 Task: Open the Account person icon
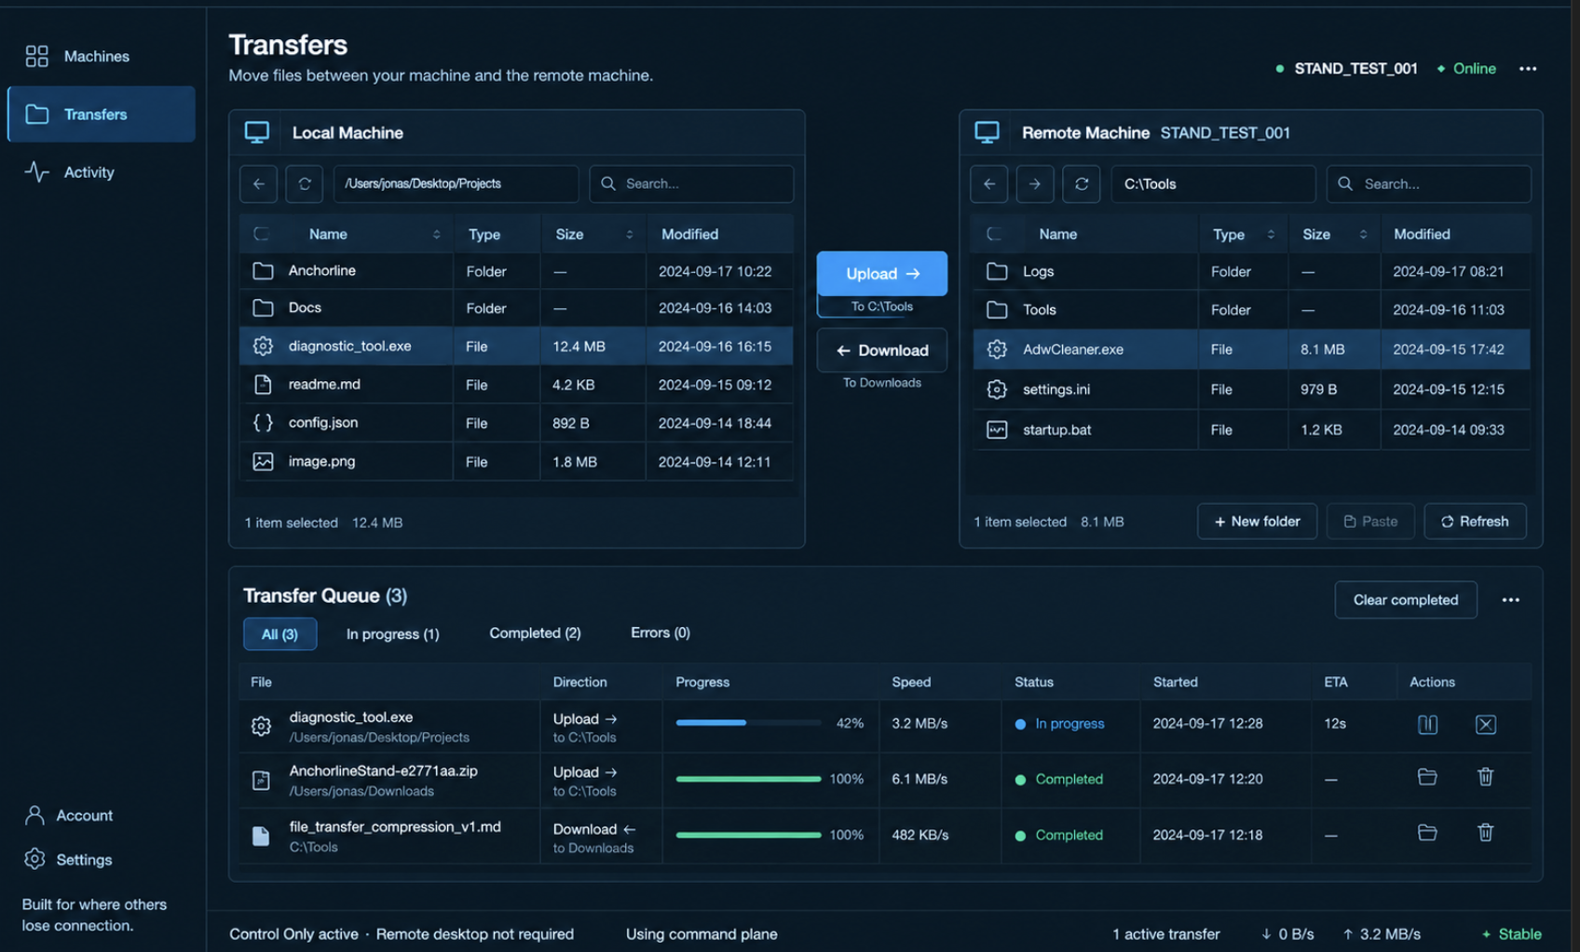(x=34, y=815)
